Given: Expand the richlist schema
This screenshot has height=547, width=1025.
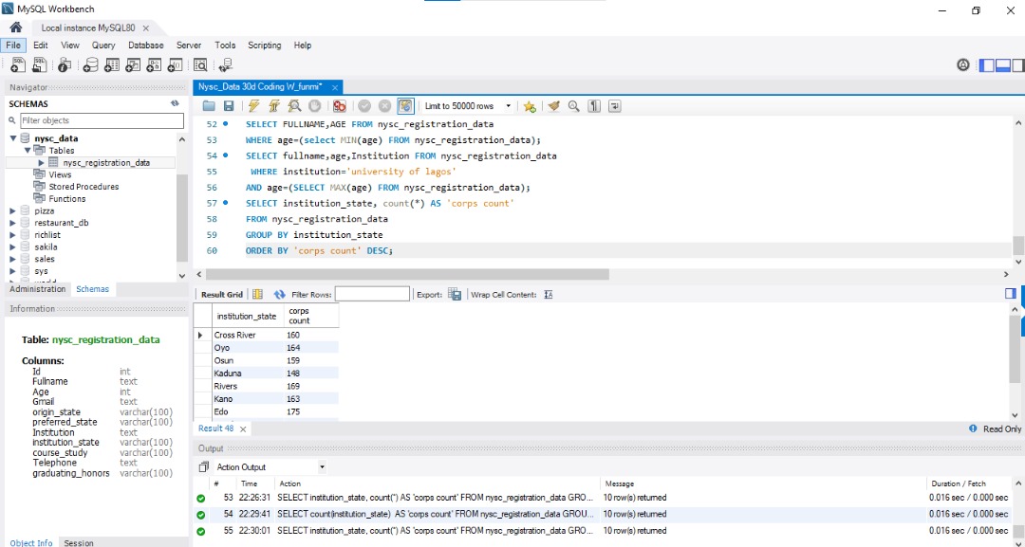Looking at the screenshot, I should point(13,235).
